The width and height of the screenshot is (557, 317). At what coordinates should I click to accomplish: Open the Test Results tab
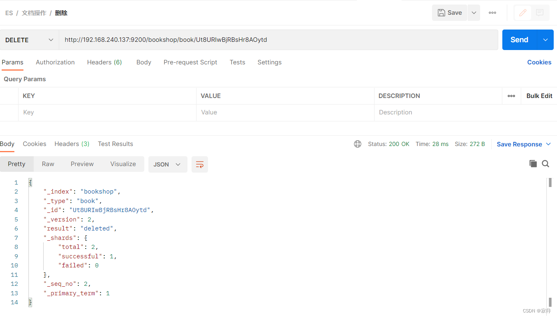pos(116,144)
